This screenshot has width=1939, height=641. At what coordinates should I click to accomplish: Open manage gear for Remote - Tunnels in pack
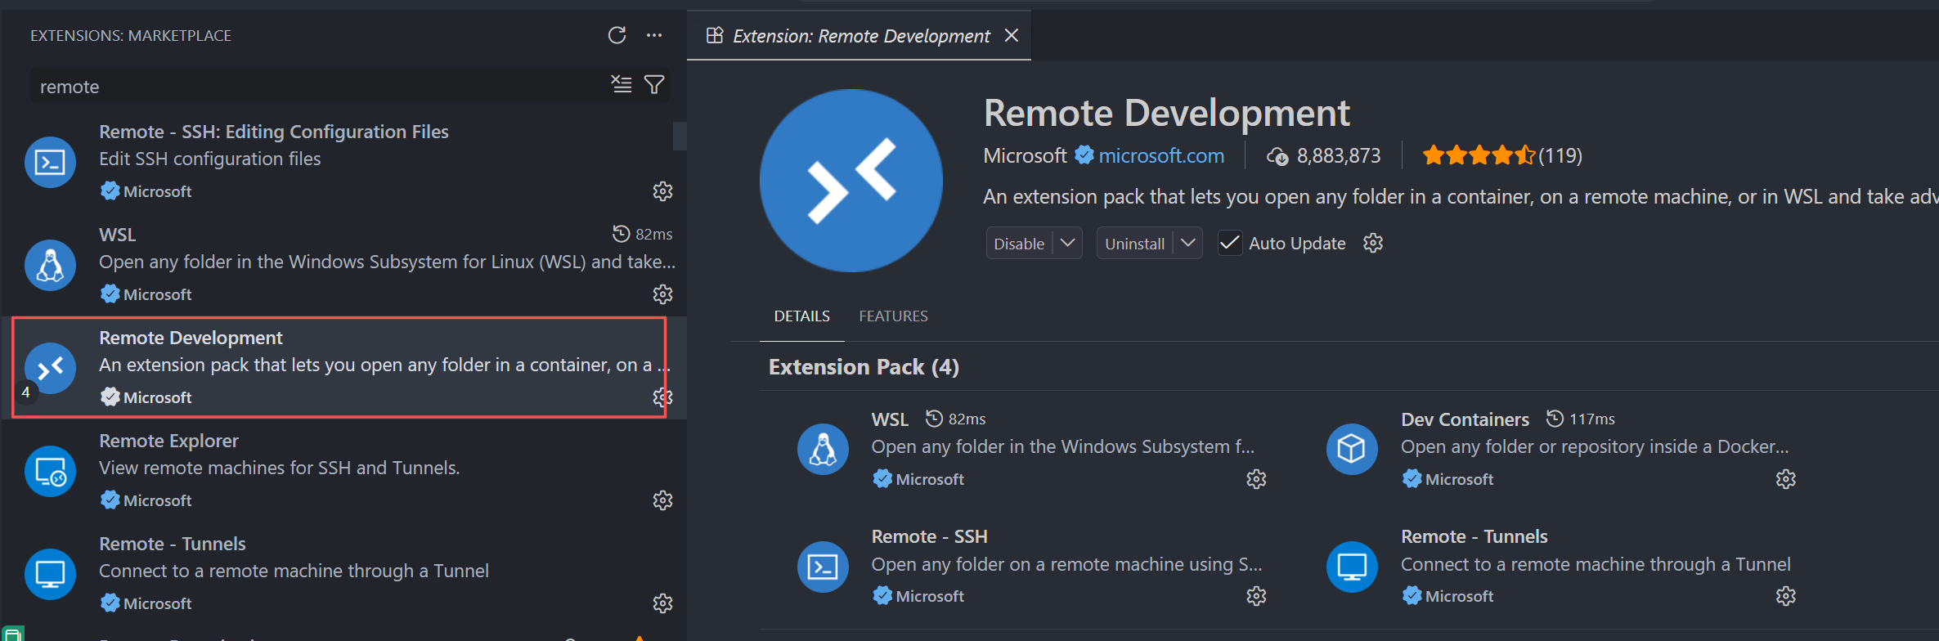(1786, 596)
